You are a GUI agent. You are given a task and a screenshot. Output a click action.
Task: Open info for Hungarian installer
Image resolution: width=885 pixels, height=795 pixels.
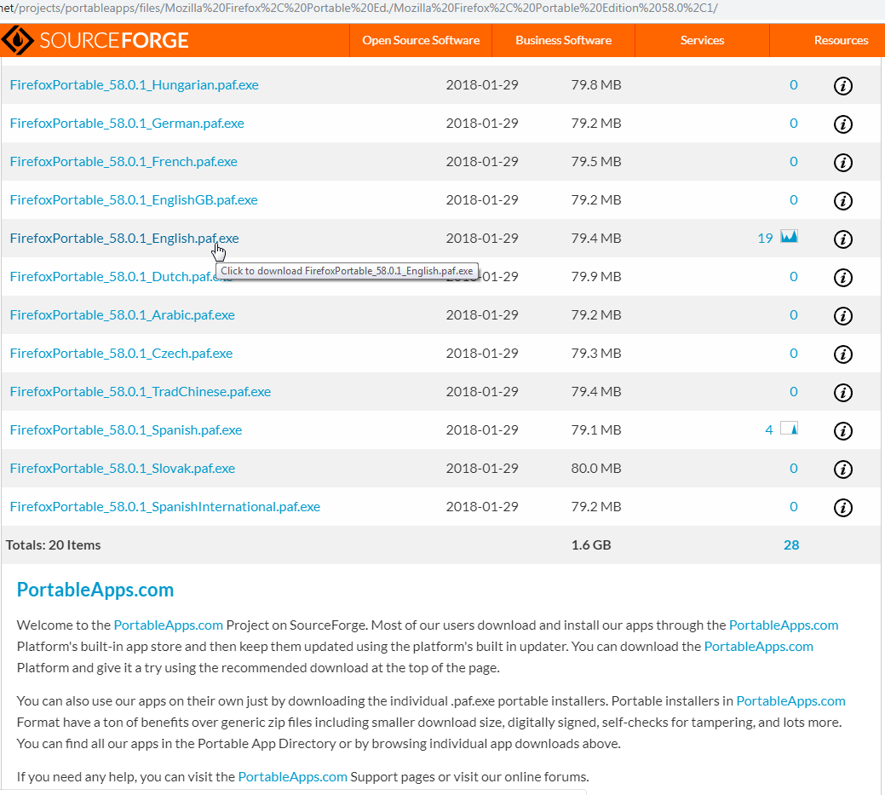click(x=842, y=86)
